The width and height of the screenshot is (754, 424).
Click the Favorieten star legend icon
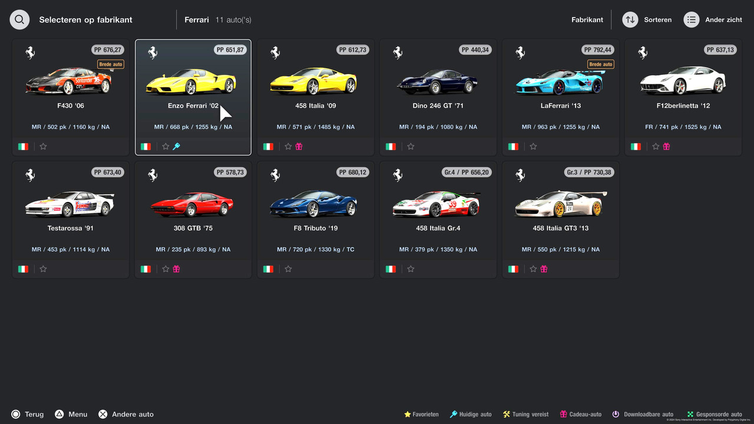pos(407,415)
